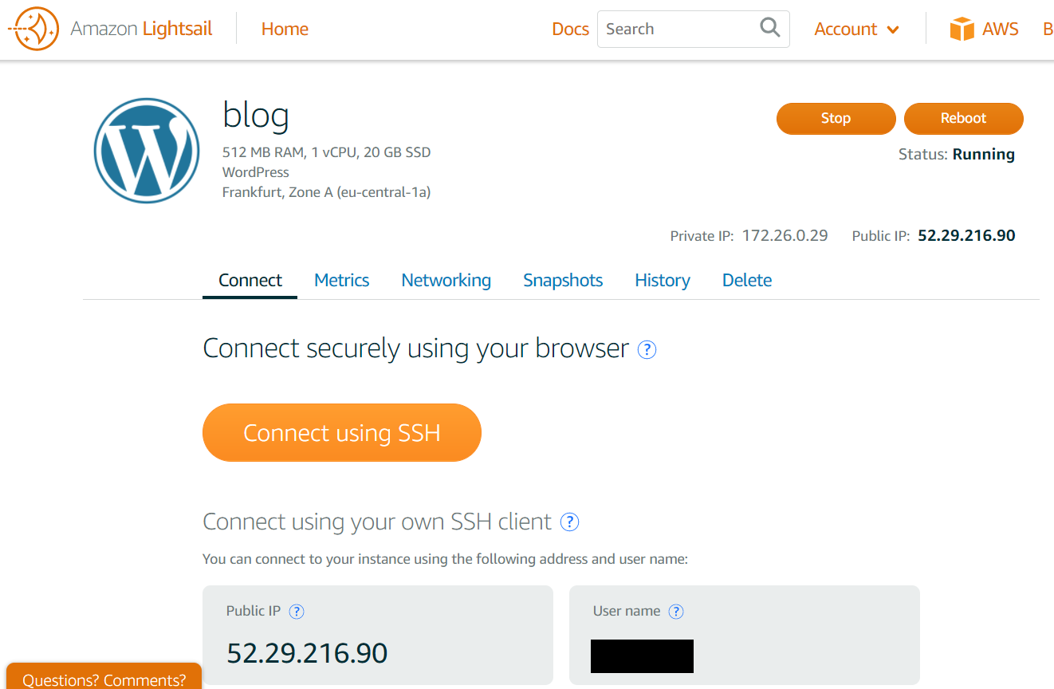Click the Home link in header

(285, 30)
